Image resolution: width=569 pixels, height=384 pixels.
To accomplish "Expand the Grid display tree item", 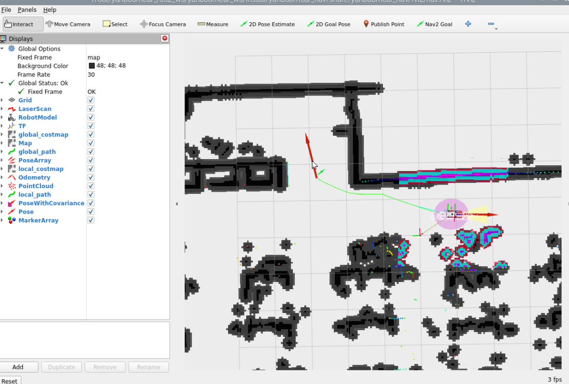I will [2, 101].
